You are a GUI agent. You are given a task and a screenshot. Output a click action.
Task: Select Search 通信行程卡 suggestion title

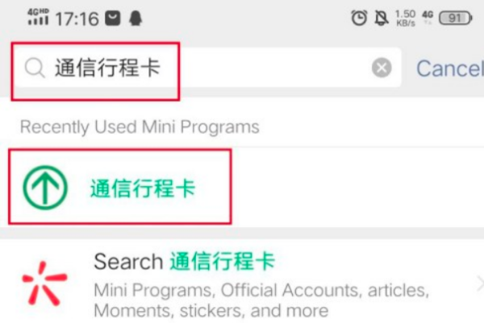[x=184, y=261]
